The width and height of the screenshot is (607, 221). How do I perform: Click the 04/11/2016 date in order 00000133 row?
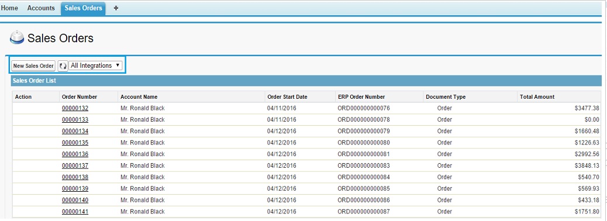281,120
